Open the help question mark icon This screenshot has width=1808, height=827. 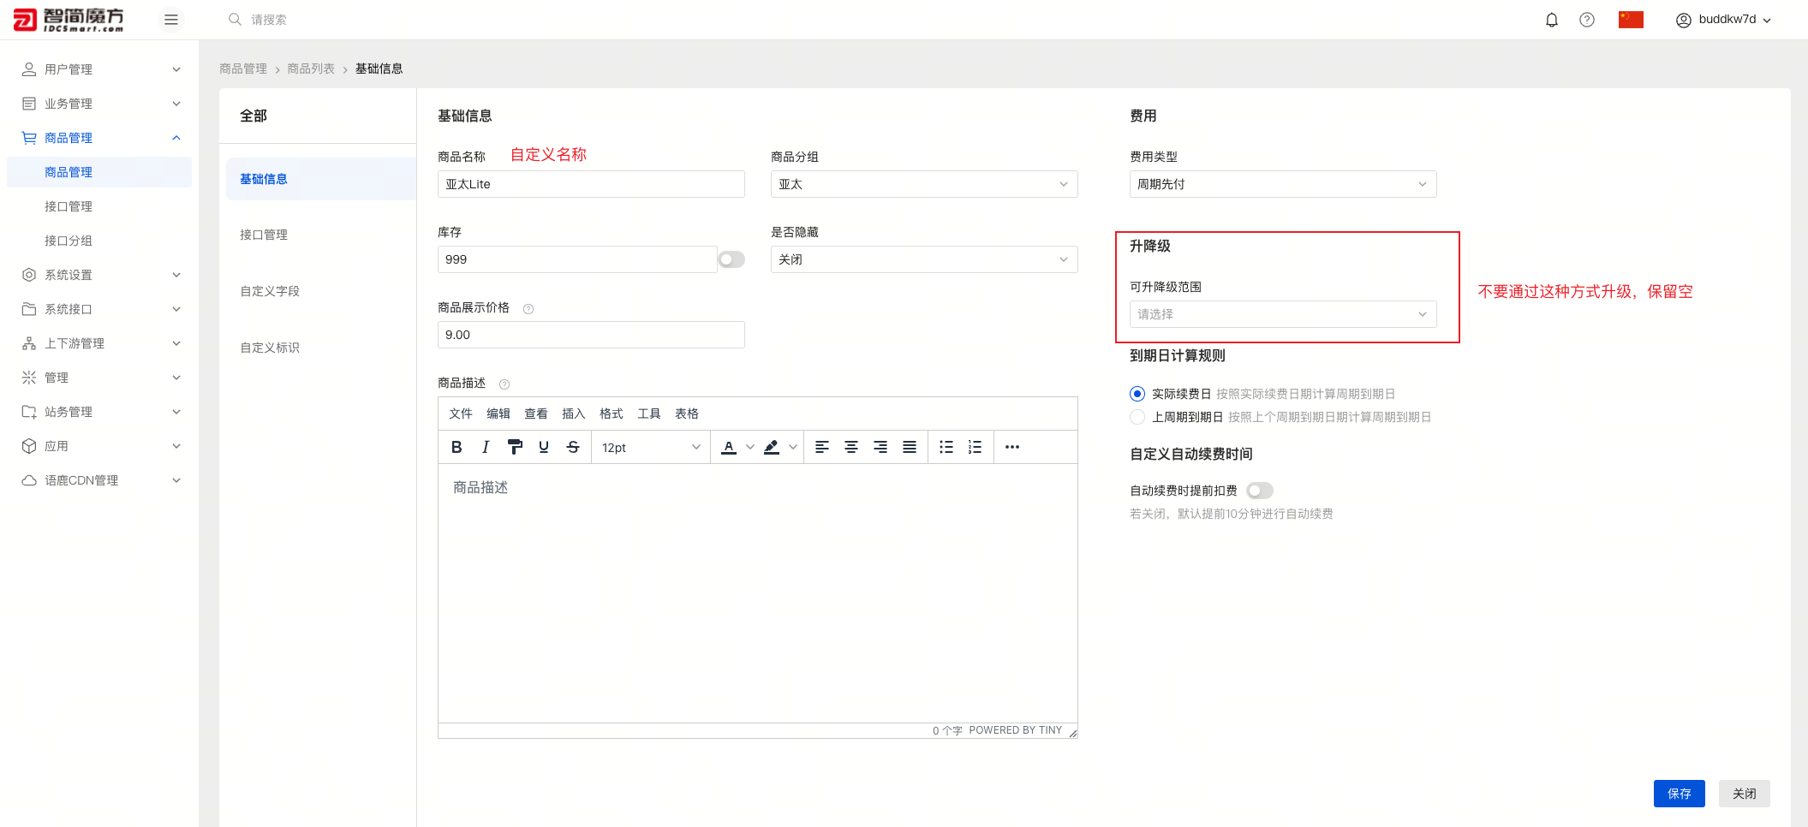[x=1586, y=20]
